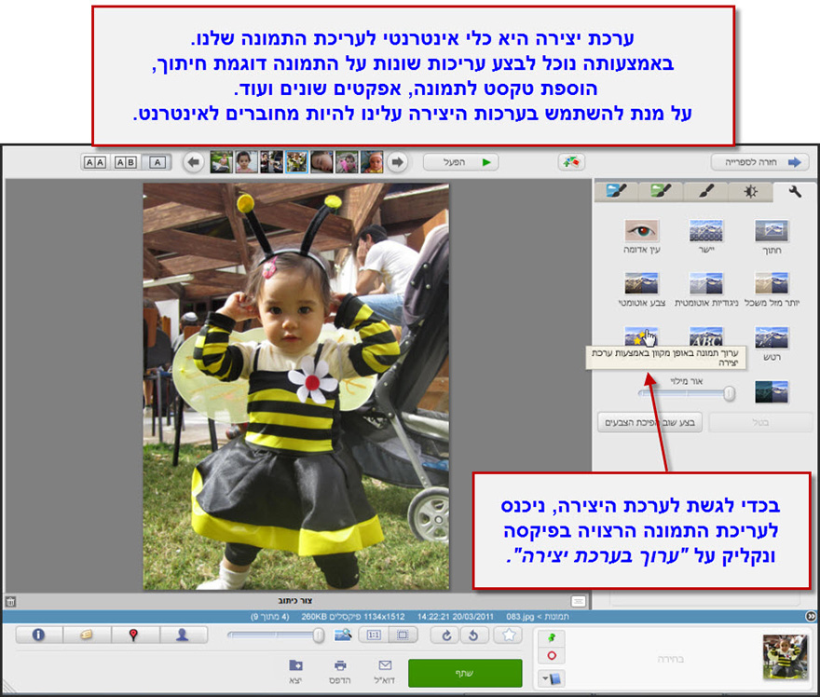Click the Fill Light preview icon
The image size is (820, 697).
click(772, 392)
